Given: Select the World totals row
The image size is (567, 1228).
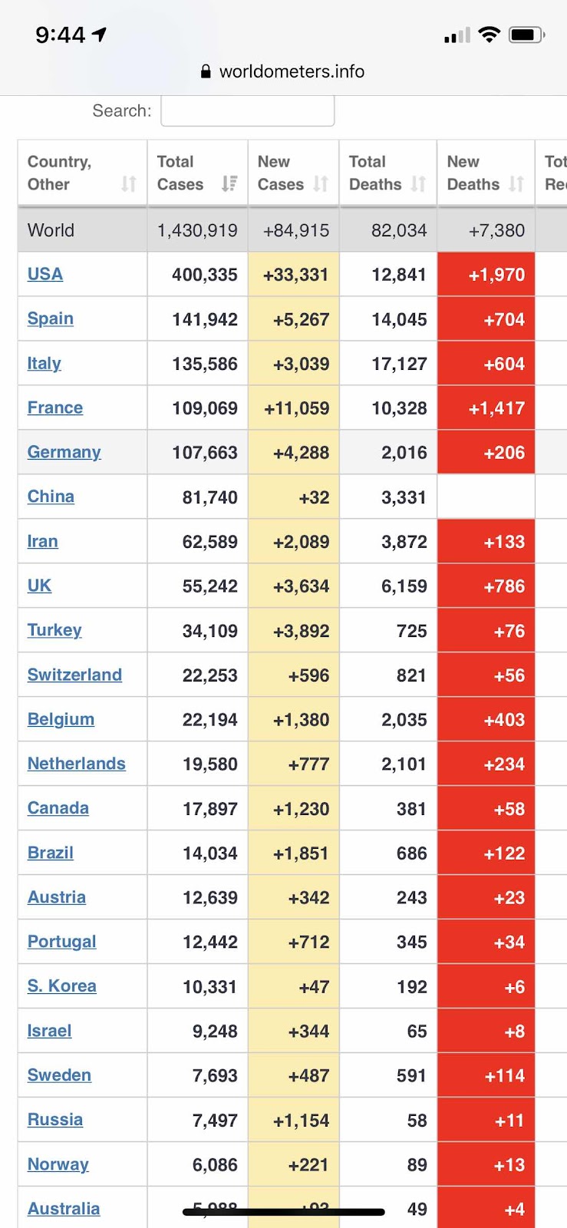Looking at the screenshot, I should point(292,229).
